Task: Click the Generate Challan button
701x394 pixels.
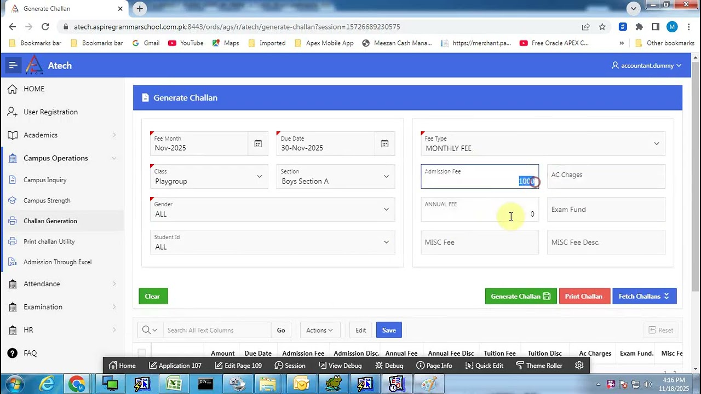Action: pyautogui.click(x=521, y=296)
